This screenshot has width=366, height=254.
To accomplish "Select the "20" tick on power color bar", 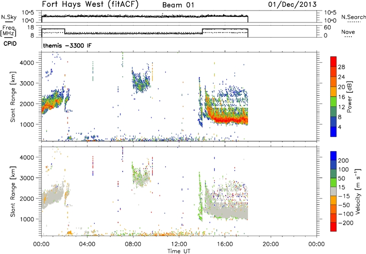I will coord(341,87).
